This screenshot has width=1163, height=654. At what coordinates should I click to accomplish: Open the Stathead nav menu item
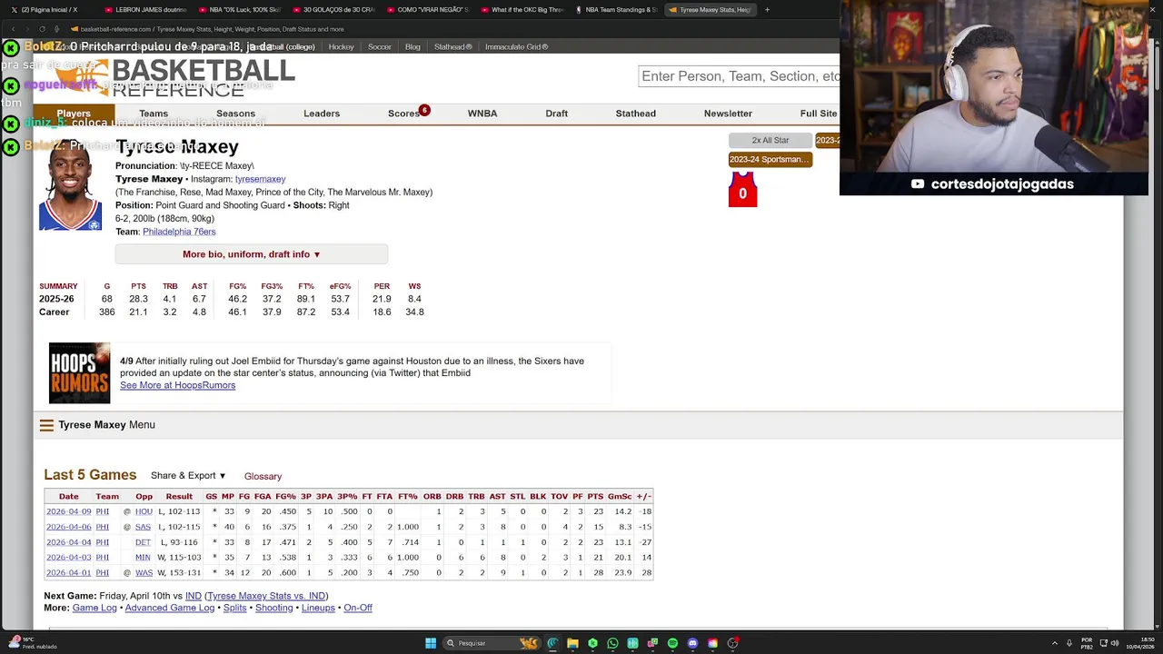pos(635,114)
